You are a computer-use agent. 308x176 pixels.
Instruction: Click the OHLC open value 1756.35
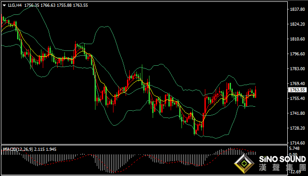(32, 5)
